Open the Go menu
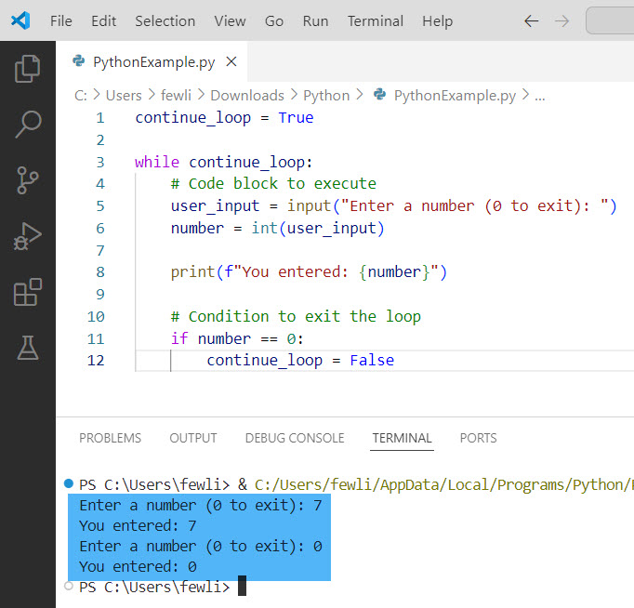Viewport: 634px width, 608px height. 273,21
